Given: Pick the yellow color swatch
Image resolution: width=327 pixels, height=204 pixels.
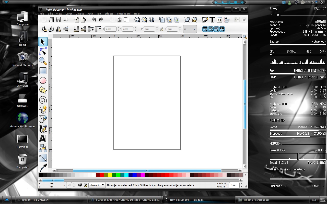Looking at the screenshot, I should click(x=110, y=175).
